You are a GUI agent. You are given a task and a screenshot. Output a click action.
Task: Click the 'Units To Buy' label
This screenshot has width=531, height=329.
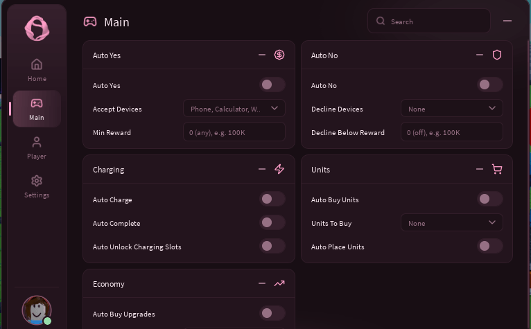331,224
